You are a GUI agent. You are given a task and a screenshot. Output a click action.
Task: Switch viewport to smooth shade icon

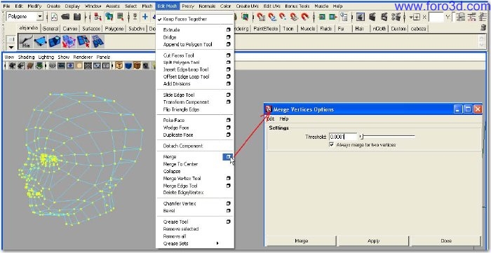tap(128, 66)
